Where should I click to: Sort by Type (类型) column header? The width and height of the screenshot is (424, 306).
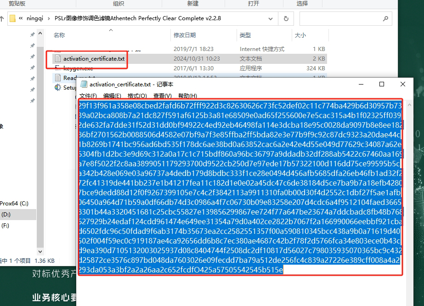(x=245, y=35)
